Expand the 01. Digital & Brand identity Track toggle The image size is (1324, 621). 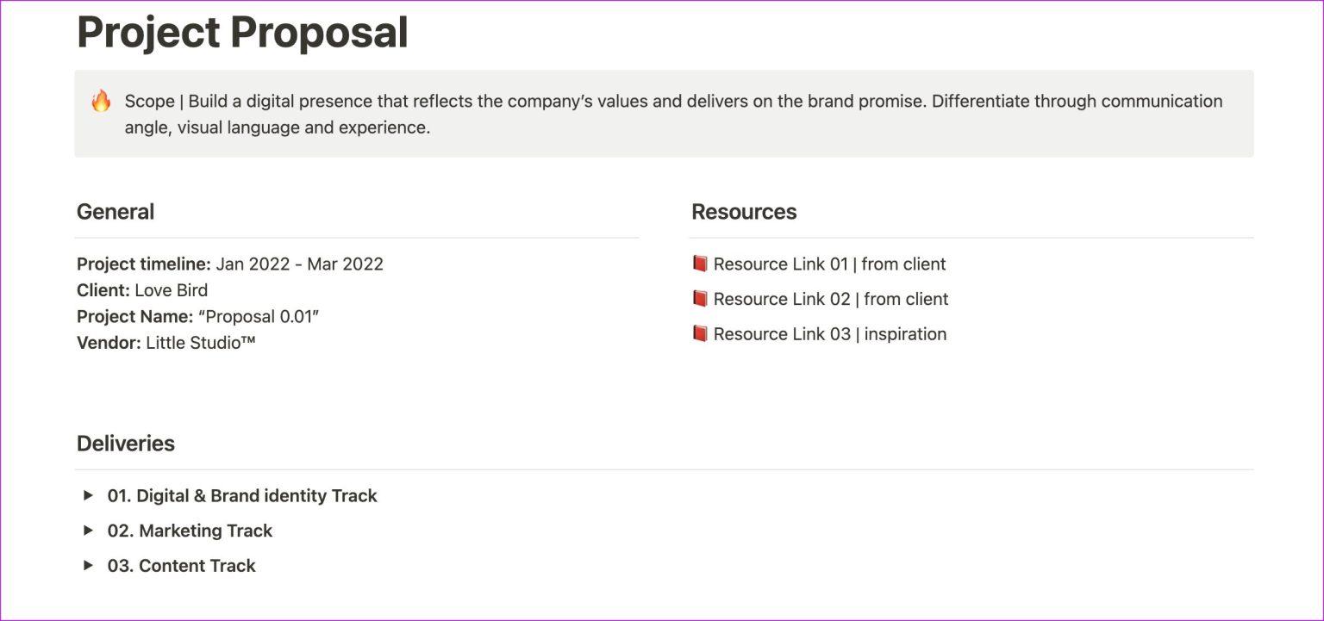tap(241, 495)
